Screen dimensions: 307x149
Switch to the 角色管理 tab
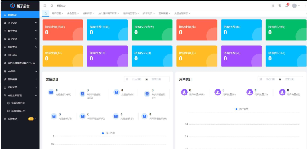72,14
